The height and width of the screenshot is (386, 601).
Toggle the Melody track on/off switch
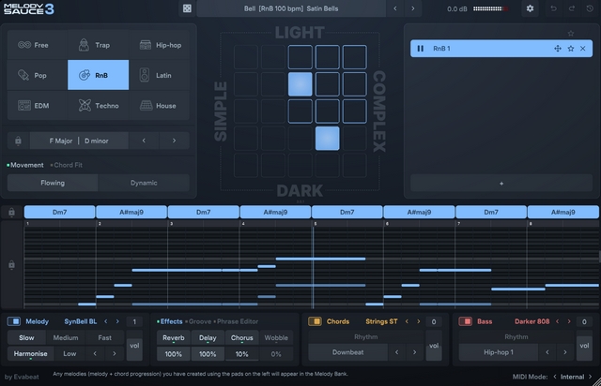pos(14,321)
